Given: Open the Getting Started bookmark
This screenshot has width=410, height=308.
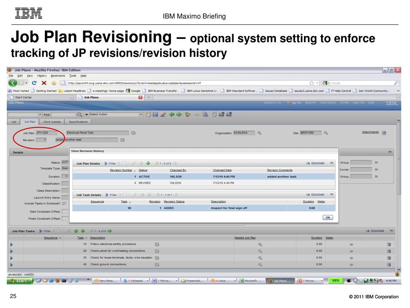Looking at the screenshot, I should (x=44, y=91).
